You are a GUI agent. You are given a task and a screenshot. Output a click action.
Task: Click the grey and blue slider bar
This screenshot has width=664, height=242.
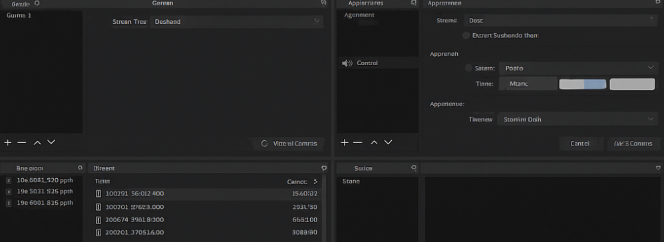click(583, 84)
